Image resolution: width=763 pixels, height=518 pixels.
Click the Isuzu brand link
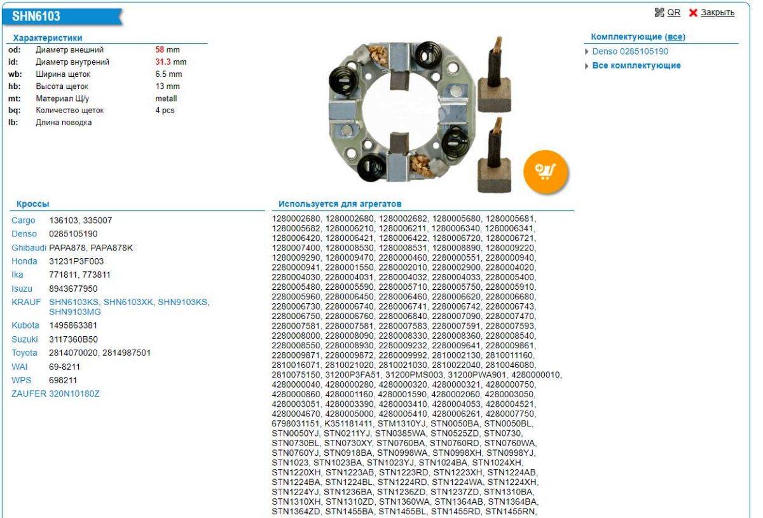(x=22, y=289)
